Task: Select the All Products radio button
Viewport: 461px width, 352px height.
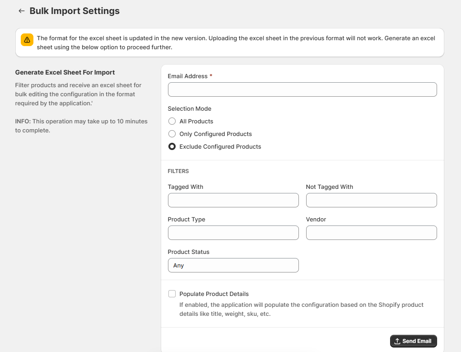Action: point(172,121)
